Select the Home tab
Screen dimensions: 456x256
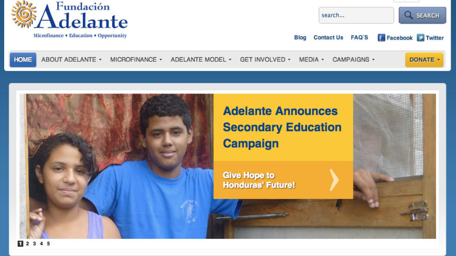click(23, 60)
